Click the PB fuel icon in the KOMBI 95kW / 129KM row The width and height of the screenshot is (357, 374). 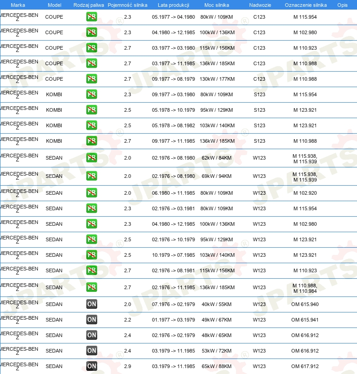click(x=92, y=110)
